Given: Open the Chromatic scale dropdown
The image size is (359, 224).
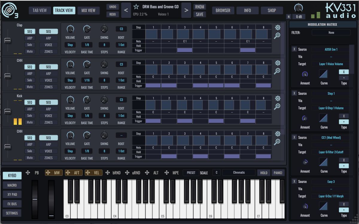Looking at the screenshot, I should click(238, 172).
